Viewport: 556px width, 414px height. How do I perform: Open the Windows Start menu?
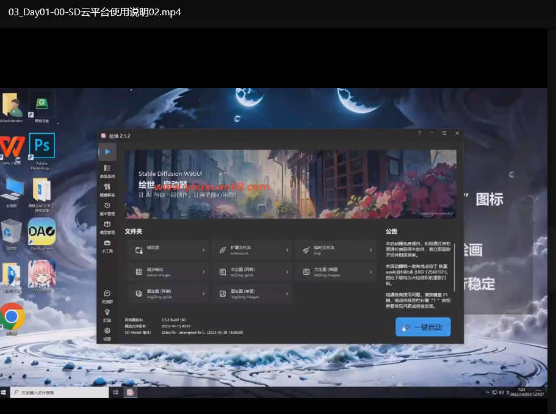click(x=4, y=393)
